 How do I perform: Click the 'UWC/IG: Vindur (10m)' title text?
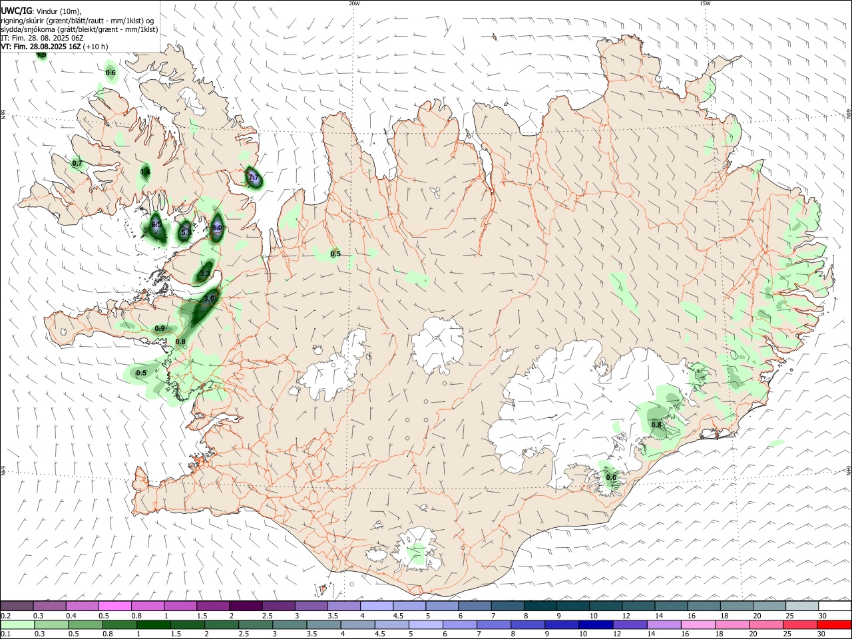coord(41,11)
